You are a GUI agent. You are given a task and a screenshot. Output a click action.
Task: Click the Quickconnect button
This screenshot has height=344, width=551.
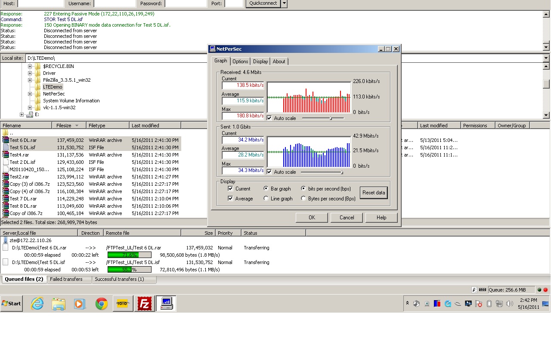point(263,3)
